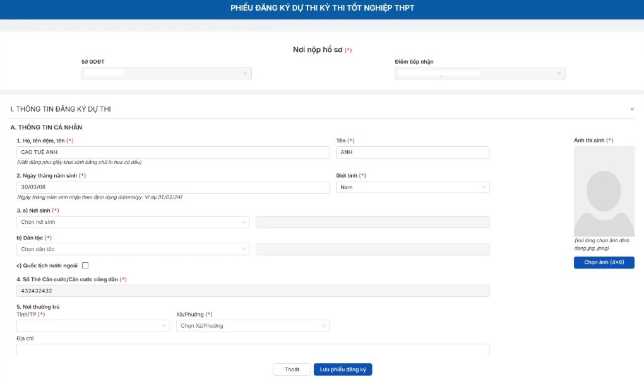Viewport: 644px width, 377px height.
Task: Open the Chọn dân tộc dropdown
Action: (x=133, y=249)
